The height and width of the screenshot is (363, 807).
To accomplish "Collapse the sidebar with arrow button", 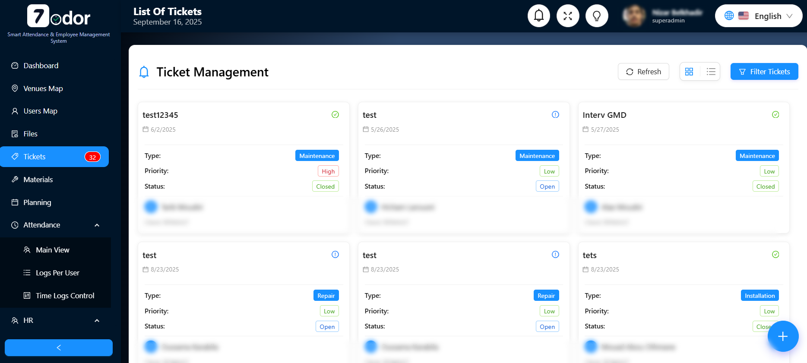I will 59,347.
